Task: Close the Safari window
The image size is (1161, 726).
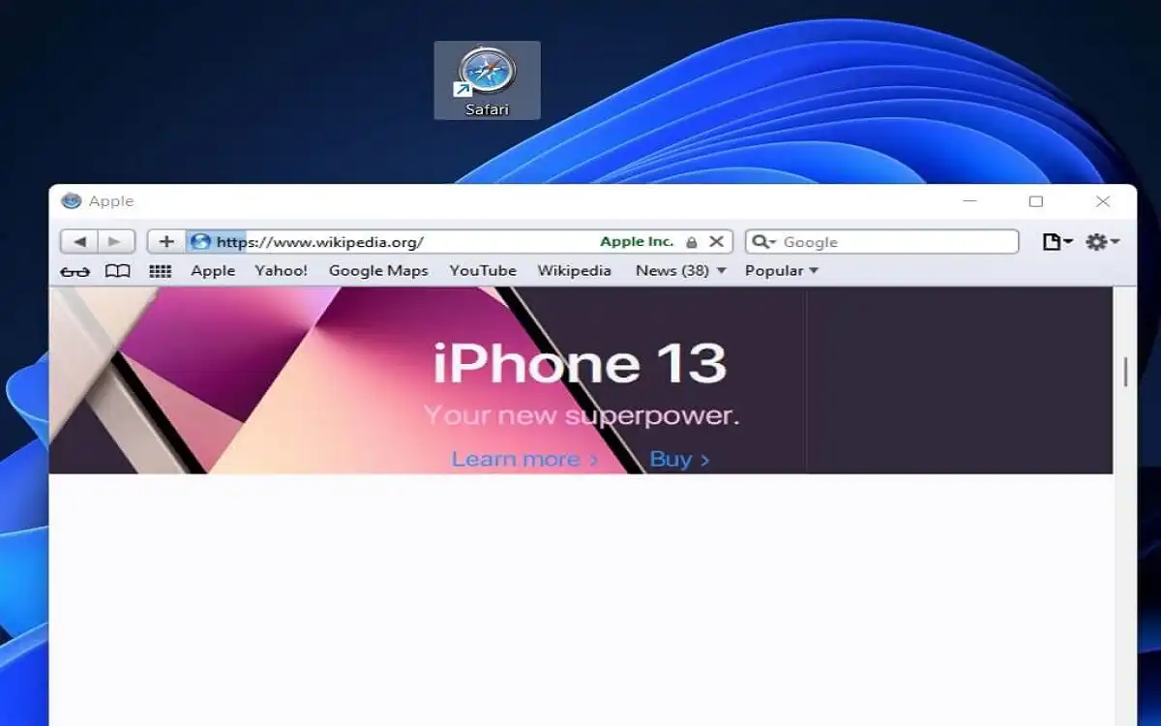Action: tap(1103, 201)
